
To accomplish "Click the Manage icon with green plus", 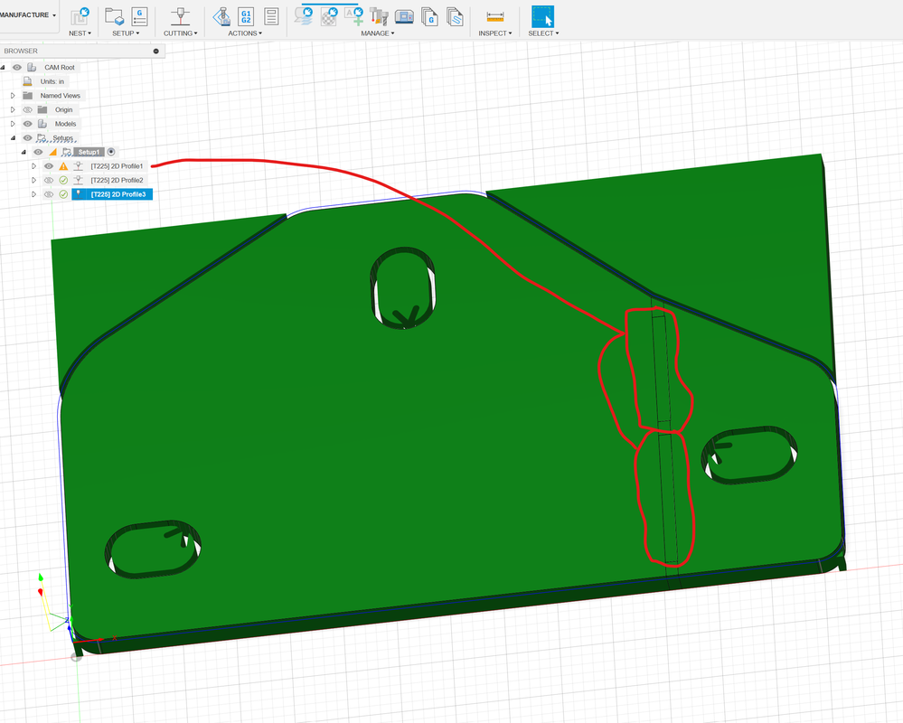I will pos(354,16).
